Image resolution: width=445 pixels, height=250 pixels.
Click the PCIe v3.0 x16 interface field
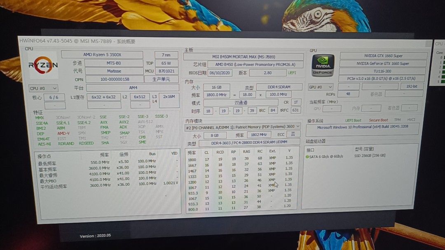pos(382,79)
